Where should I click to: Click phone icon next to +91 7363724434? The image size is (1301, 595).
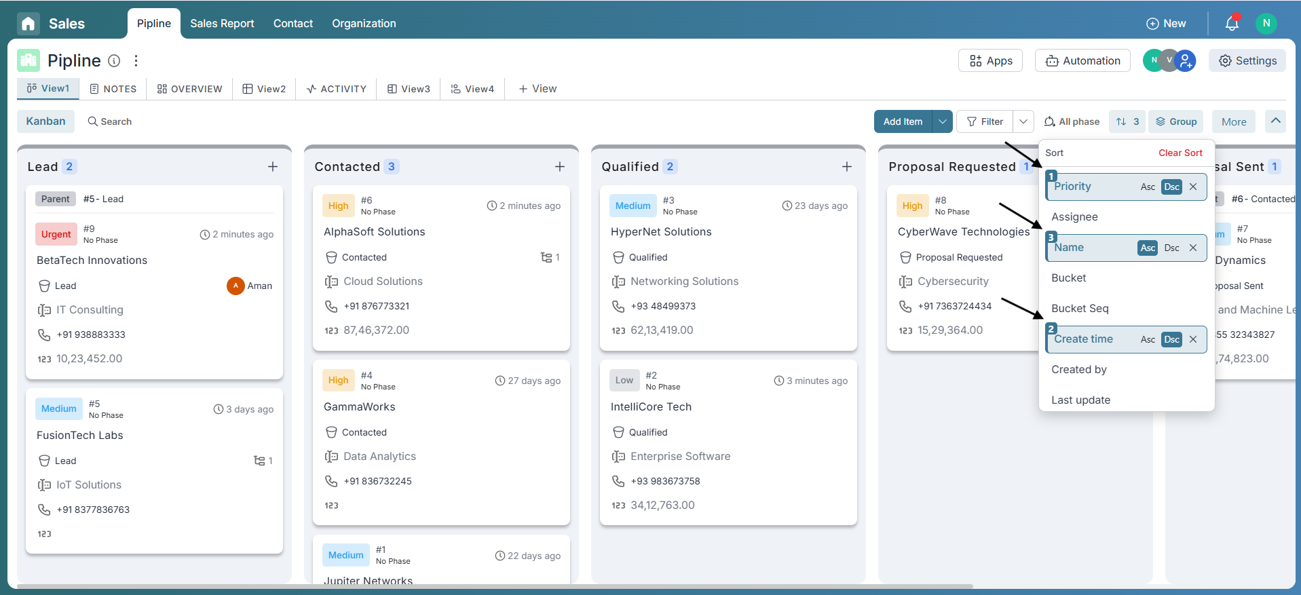pyautogui.click(x=905, y=306)
